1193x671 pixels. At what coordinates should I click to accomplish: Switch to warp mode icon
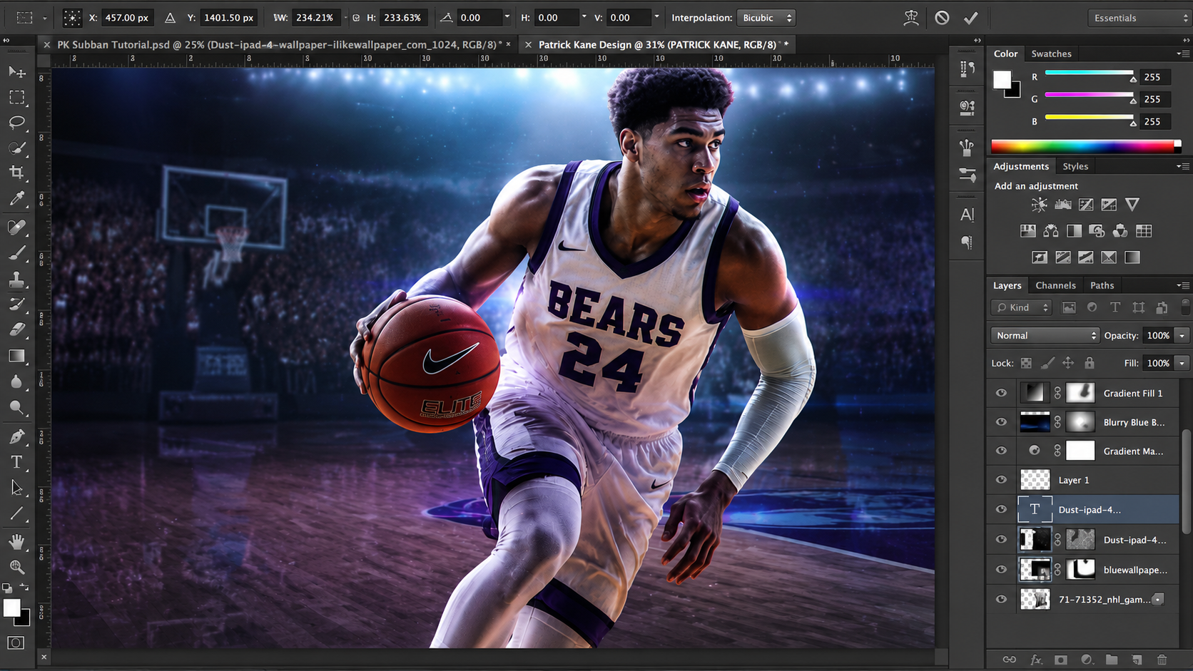(911, 18)
